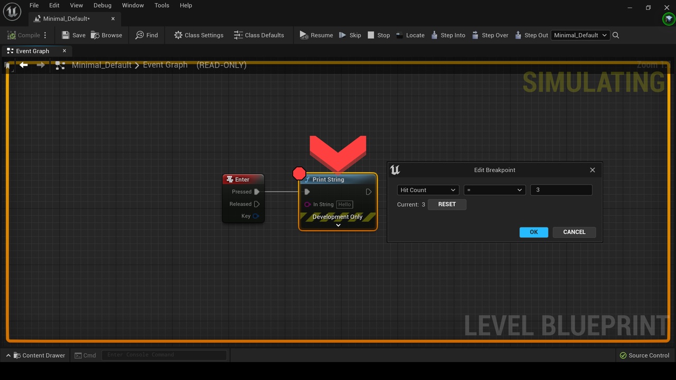Select the Enter key event node

click(x=243, y=179)
